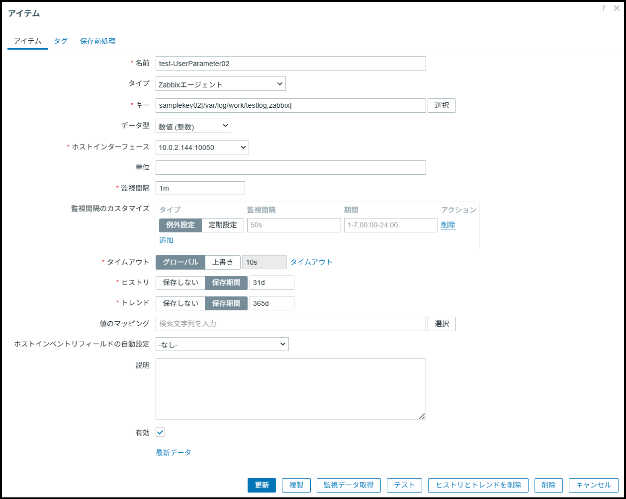Click the help question mark icon
This screenshot has width=626, height=499.
[x=603, y=8]
